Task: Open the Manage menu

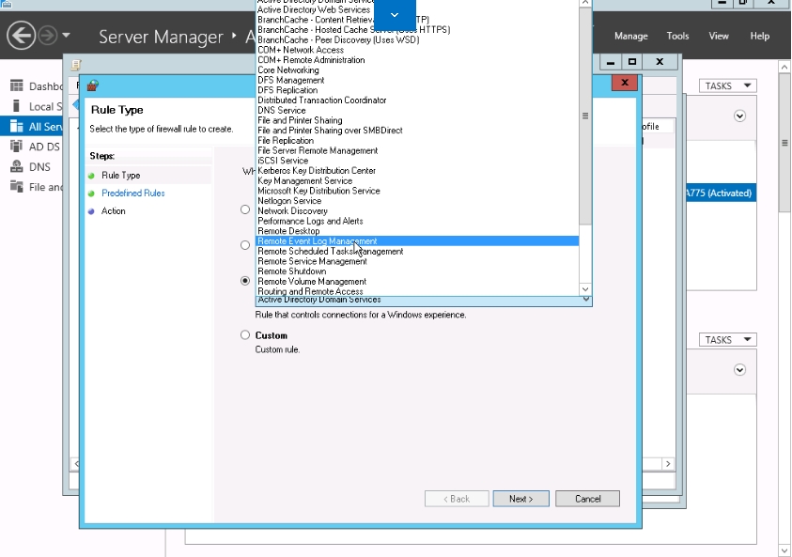Action: point(630,37)
